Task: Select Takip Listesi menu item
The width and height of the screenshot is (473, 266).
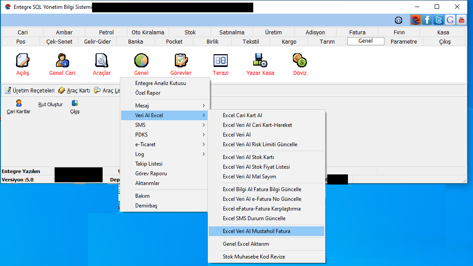Action: pyautogui.click(x=165, y=164)
